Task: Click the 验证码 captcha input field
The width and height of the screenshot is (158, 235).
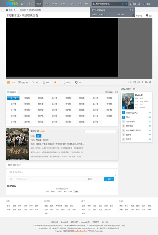Action: click(x=97, y=179)
